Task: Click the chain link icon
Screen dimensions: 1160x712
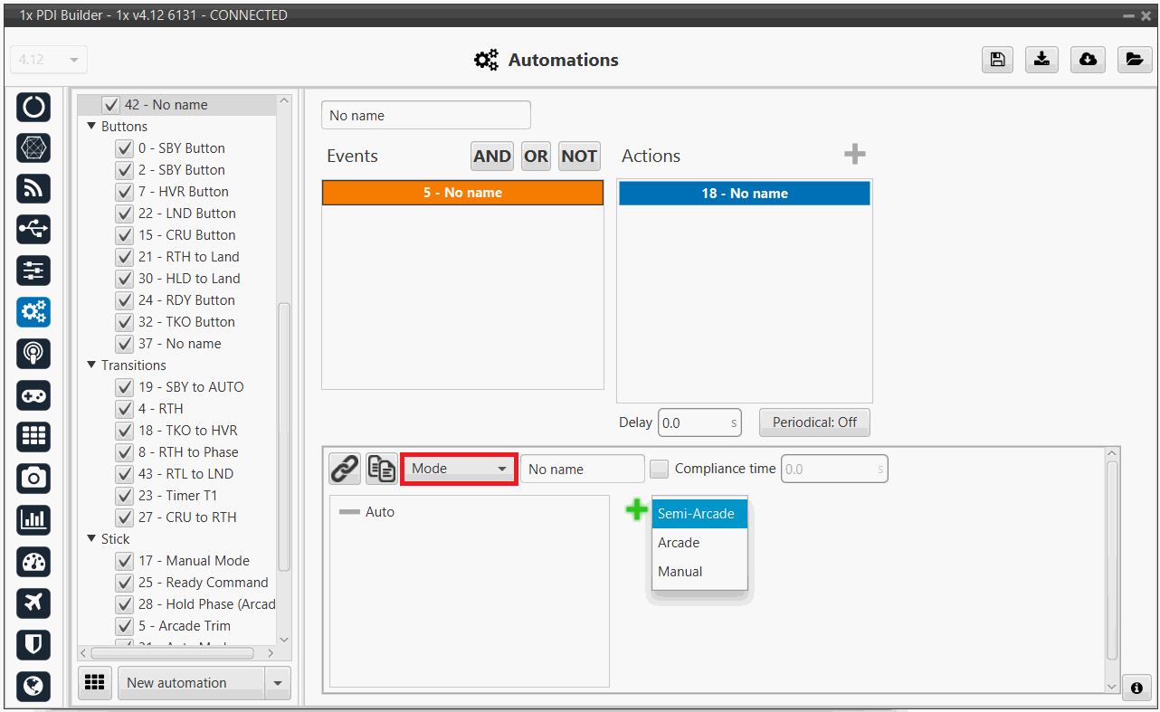Action: coord(344,469)
